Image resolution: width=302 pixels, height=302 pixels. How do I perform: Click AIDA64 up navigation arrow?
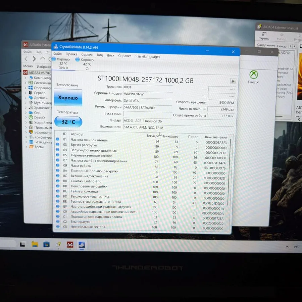coord(43,58)
